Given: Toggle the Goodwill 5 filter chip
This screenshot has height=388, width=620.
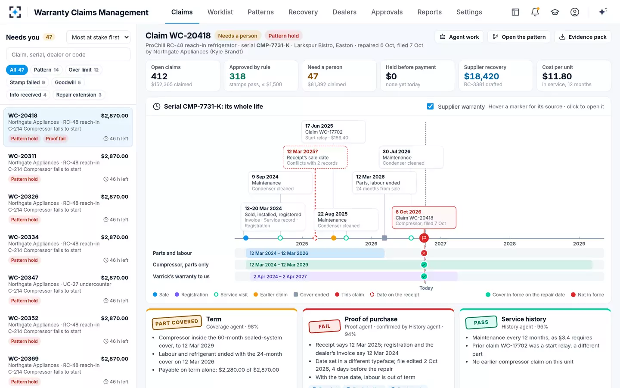Looking at the screenshot, I should 68,82.
